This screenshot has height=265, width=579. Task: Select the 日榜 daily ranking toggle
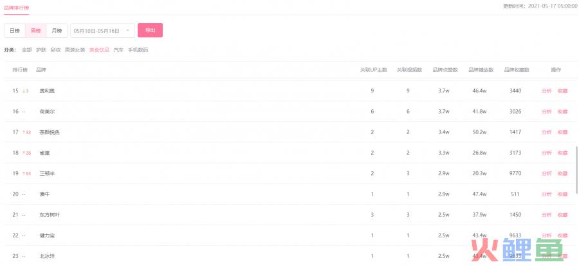15,31
